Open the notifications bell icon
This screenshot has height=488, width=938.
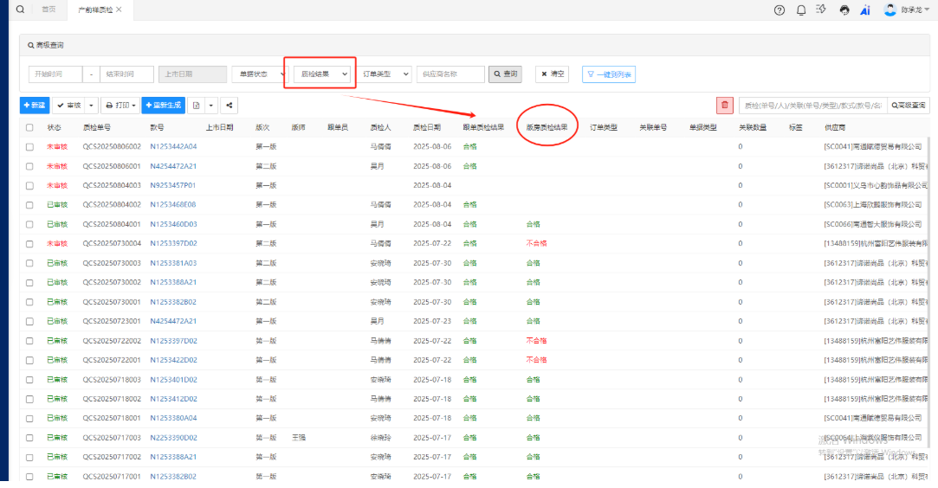tap(800, 10)
